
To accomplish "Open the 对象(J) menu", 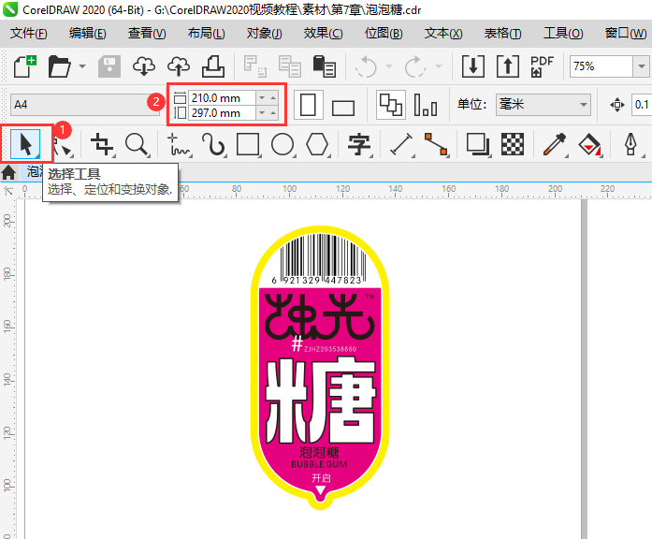I will 265,33.
